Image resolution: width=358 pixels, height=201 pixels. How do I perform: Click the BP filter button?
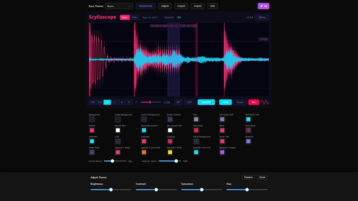coord(178,102)
